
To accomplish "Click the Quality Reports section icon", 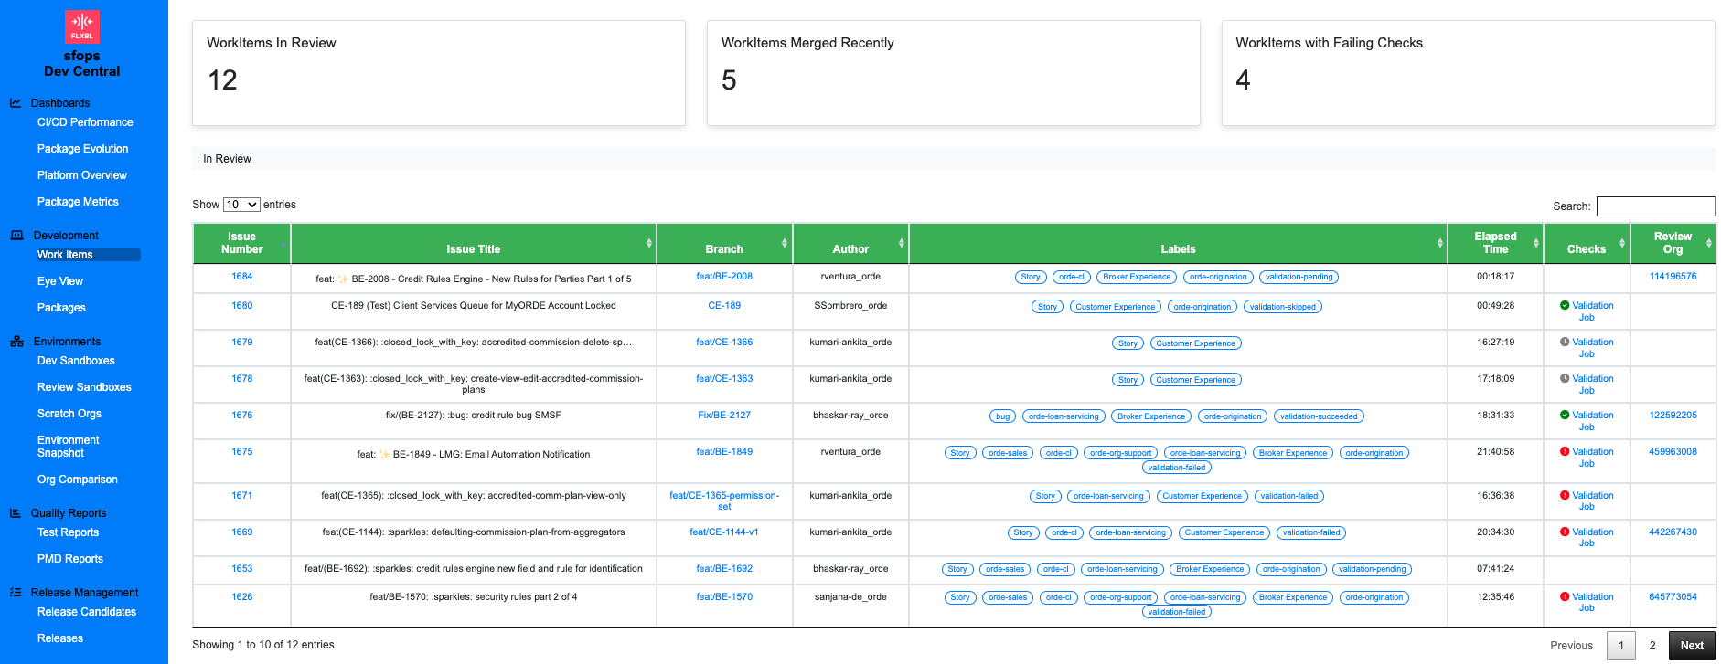I will click(16, 513).
